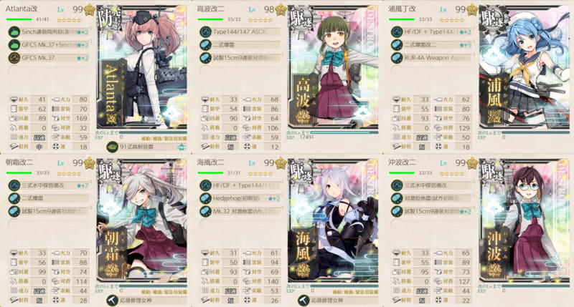Select the 三式水中探信儀改 ★+7 slot on 朝霜改二
The height and width of the screenshot is (307, 574).
(x=49, y=185)
